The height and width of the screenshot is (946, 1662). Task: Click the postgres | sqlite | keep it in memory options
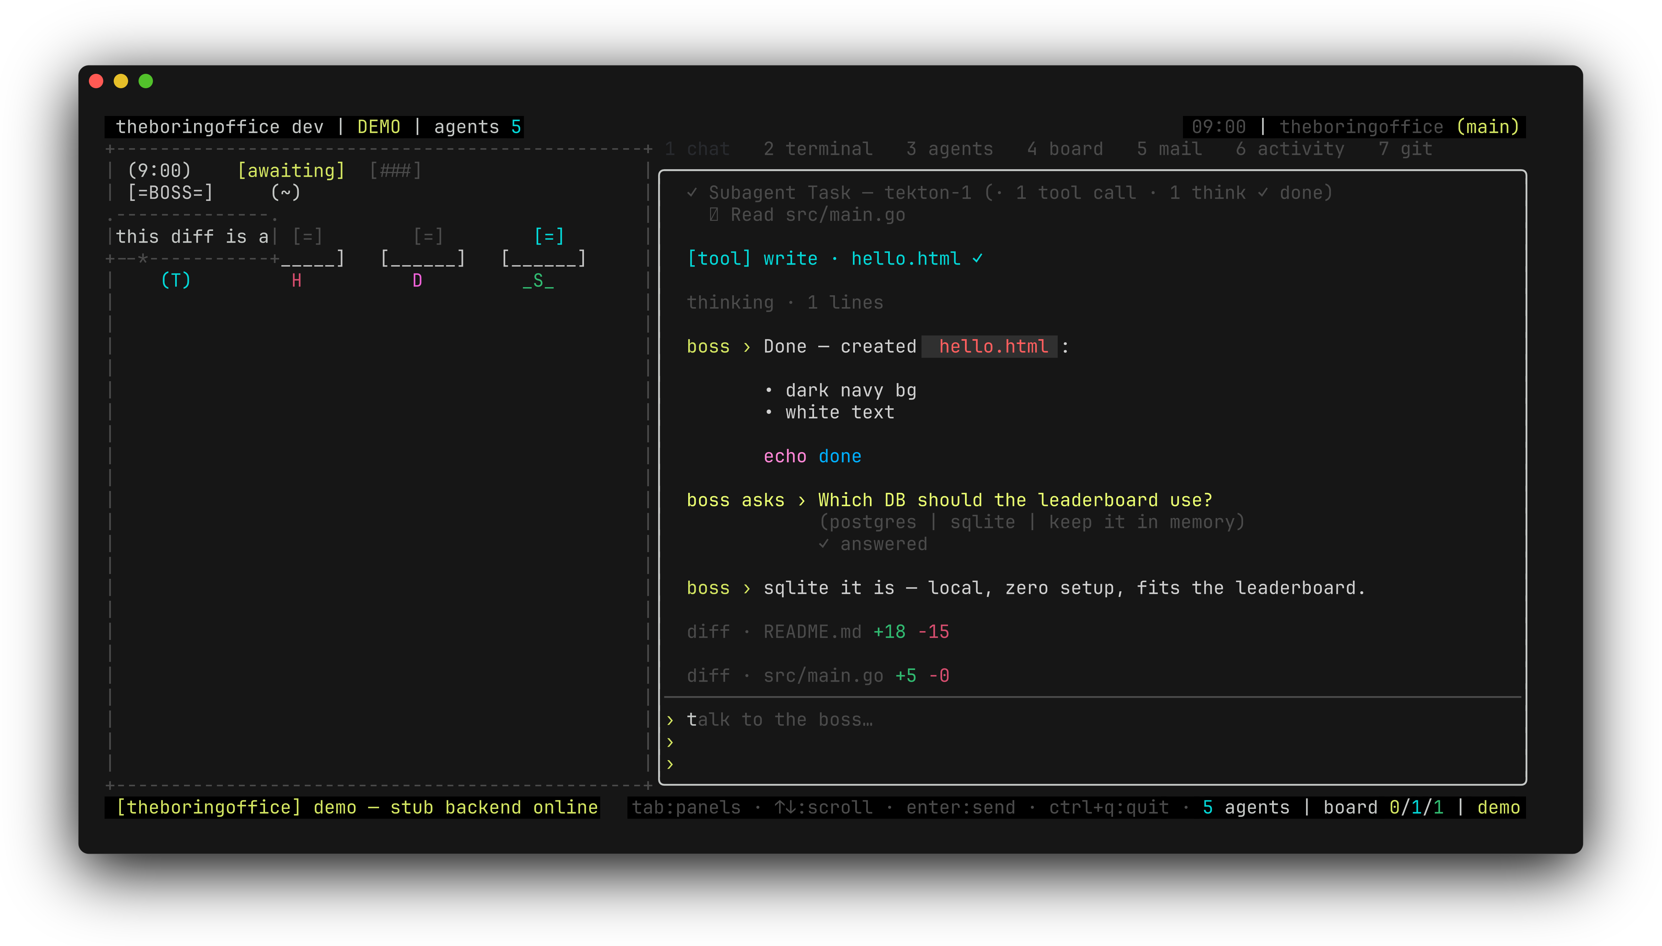click(1032, 522)
